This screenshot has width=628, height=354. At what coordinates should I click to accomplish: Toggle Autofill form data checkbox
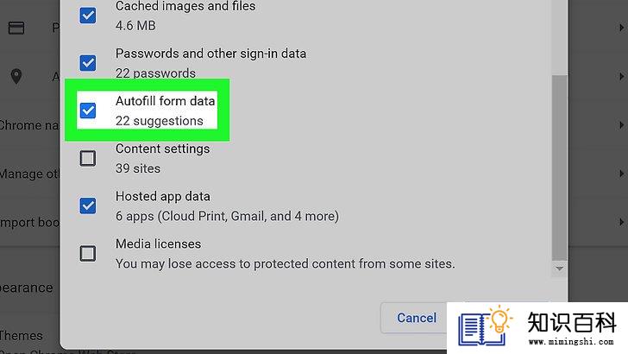tap(88, 111)
